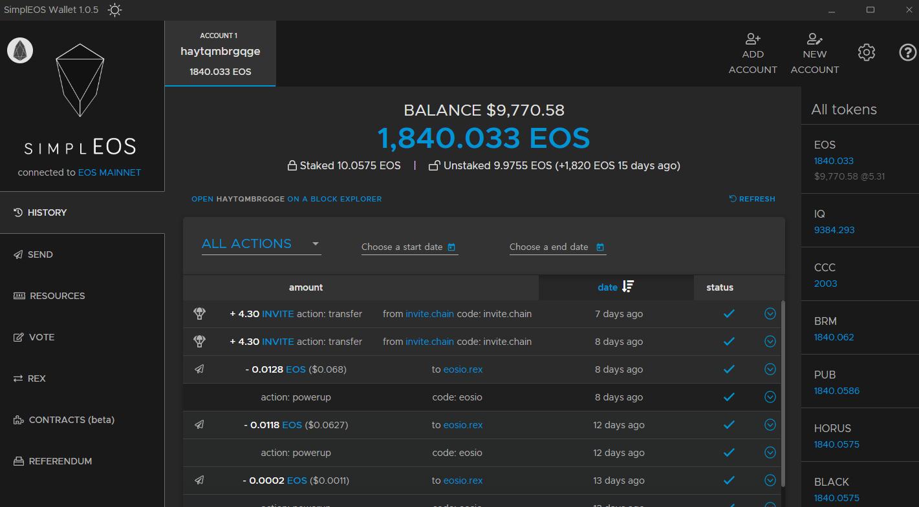919x507 pixels.
Task: Click the amount column header
Action: click(306, 287)
